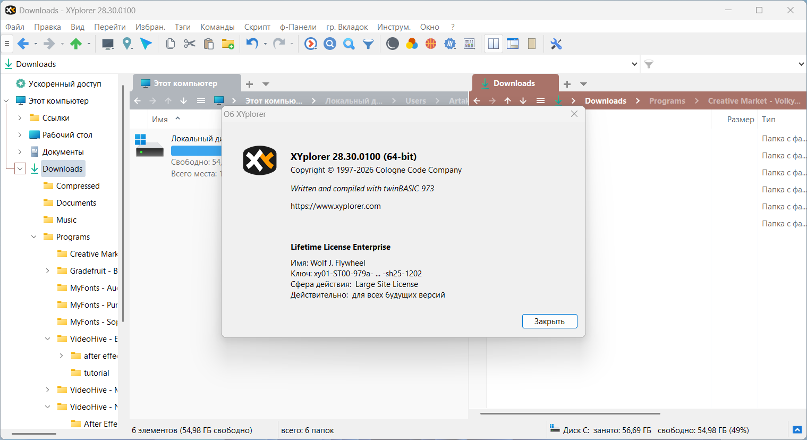Toggle dual pane mode in the toolbar
The width and height of the screenshot is (807, 440).
pyautogui.click(x=494, y=44)
